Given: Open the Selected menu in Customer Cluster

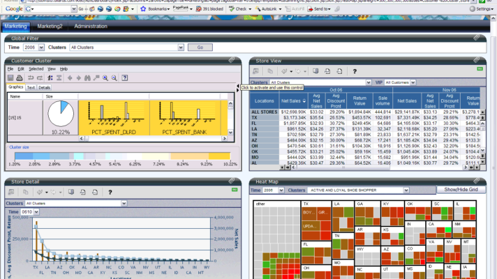Looking at the screenshot, I should tap(36, 69).
